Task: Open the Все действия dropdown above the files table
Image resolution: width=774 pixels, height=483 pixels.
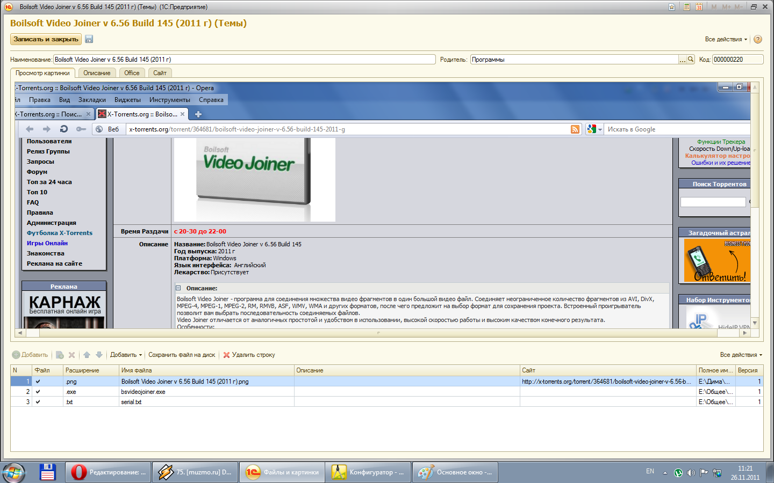Action: (x=741, y=355)
